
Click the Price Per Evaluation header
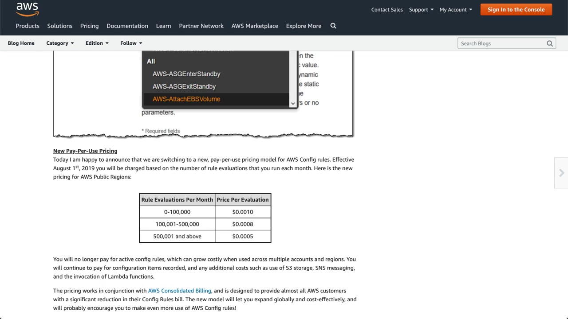[243, 200]
